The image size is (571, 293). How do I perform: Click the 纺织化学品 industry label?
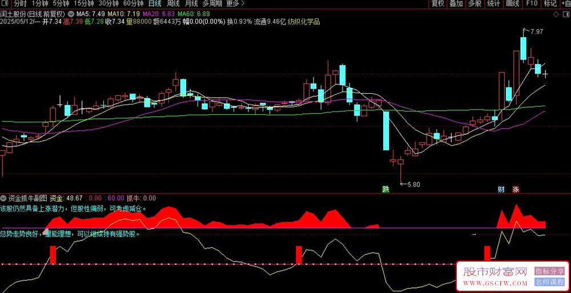(x=304, y=22)
